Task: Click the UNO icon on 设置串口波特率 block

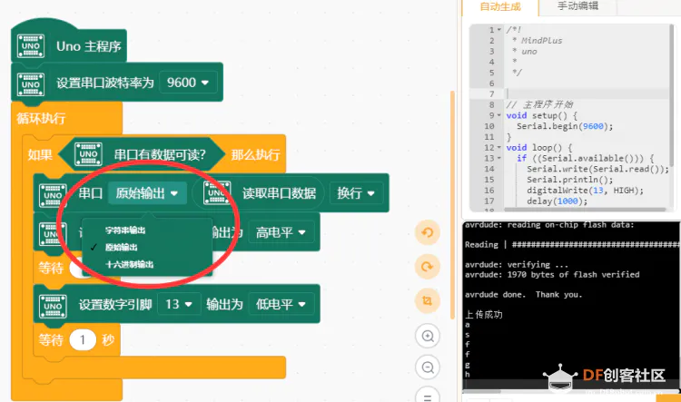Action: (x=30, y=84)
